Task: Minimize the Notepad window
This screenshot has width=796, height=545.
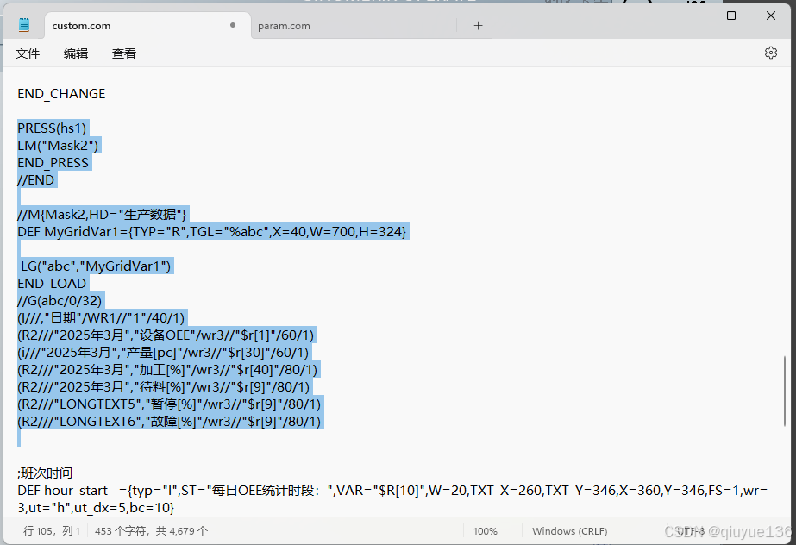Action: [x=693, y=16]
